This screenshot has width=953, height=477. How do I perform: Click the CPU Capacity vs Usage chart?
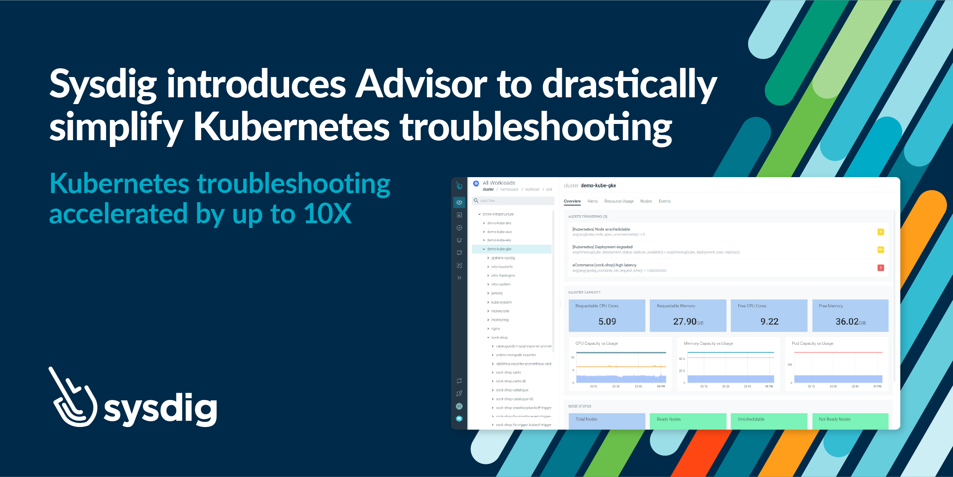[x=621, y=364]
